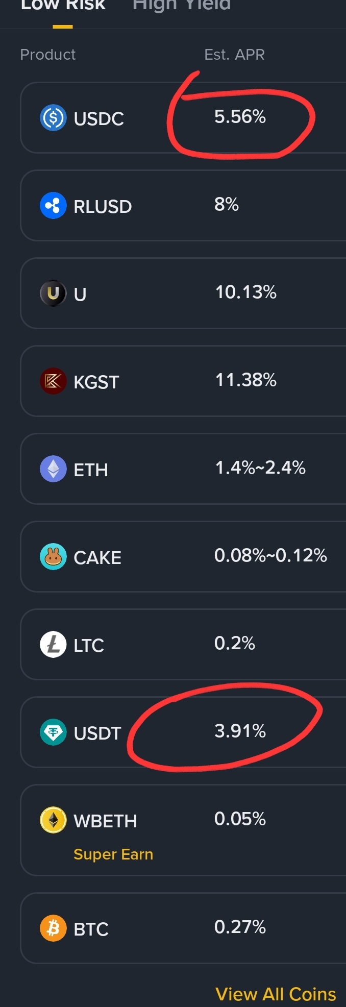Select the KGST 11.38% product card
This screenshot has height=1007, width=346.
[x=183, y=381]
